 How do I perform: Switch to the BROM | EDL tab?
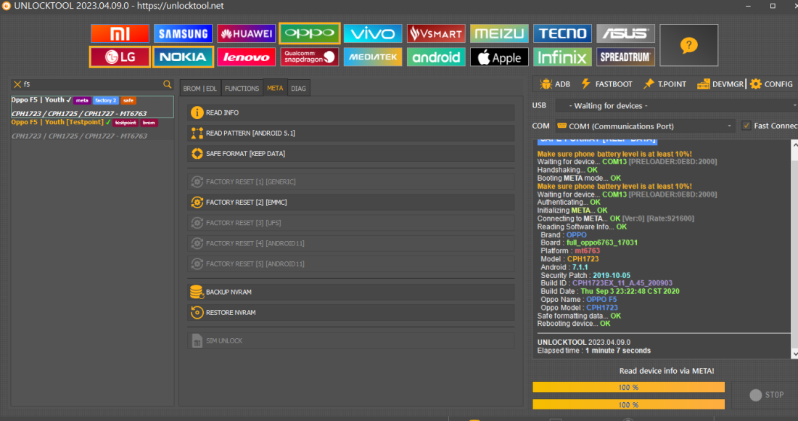click(x=200, y=88)
